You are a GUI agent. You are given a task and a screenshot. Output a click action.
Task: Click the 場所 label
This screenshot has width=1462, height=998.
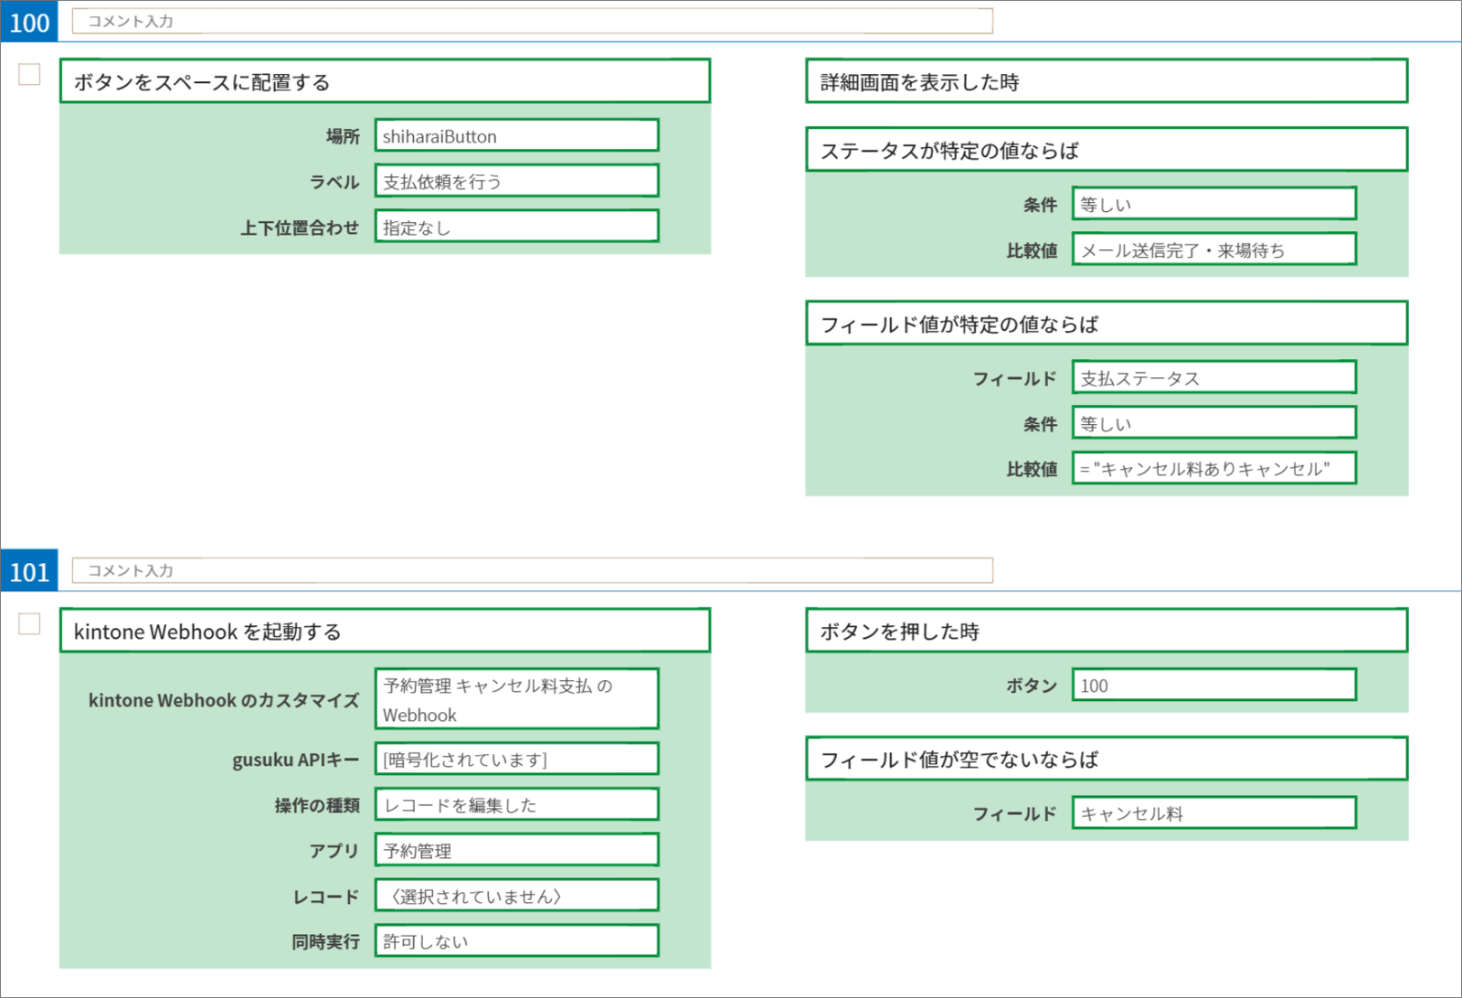point(343,136)
